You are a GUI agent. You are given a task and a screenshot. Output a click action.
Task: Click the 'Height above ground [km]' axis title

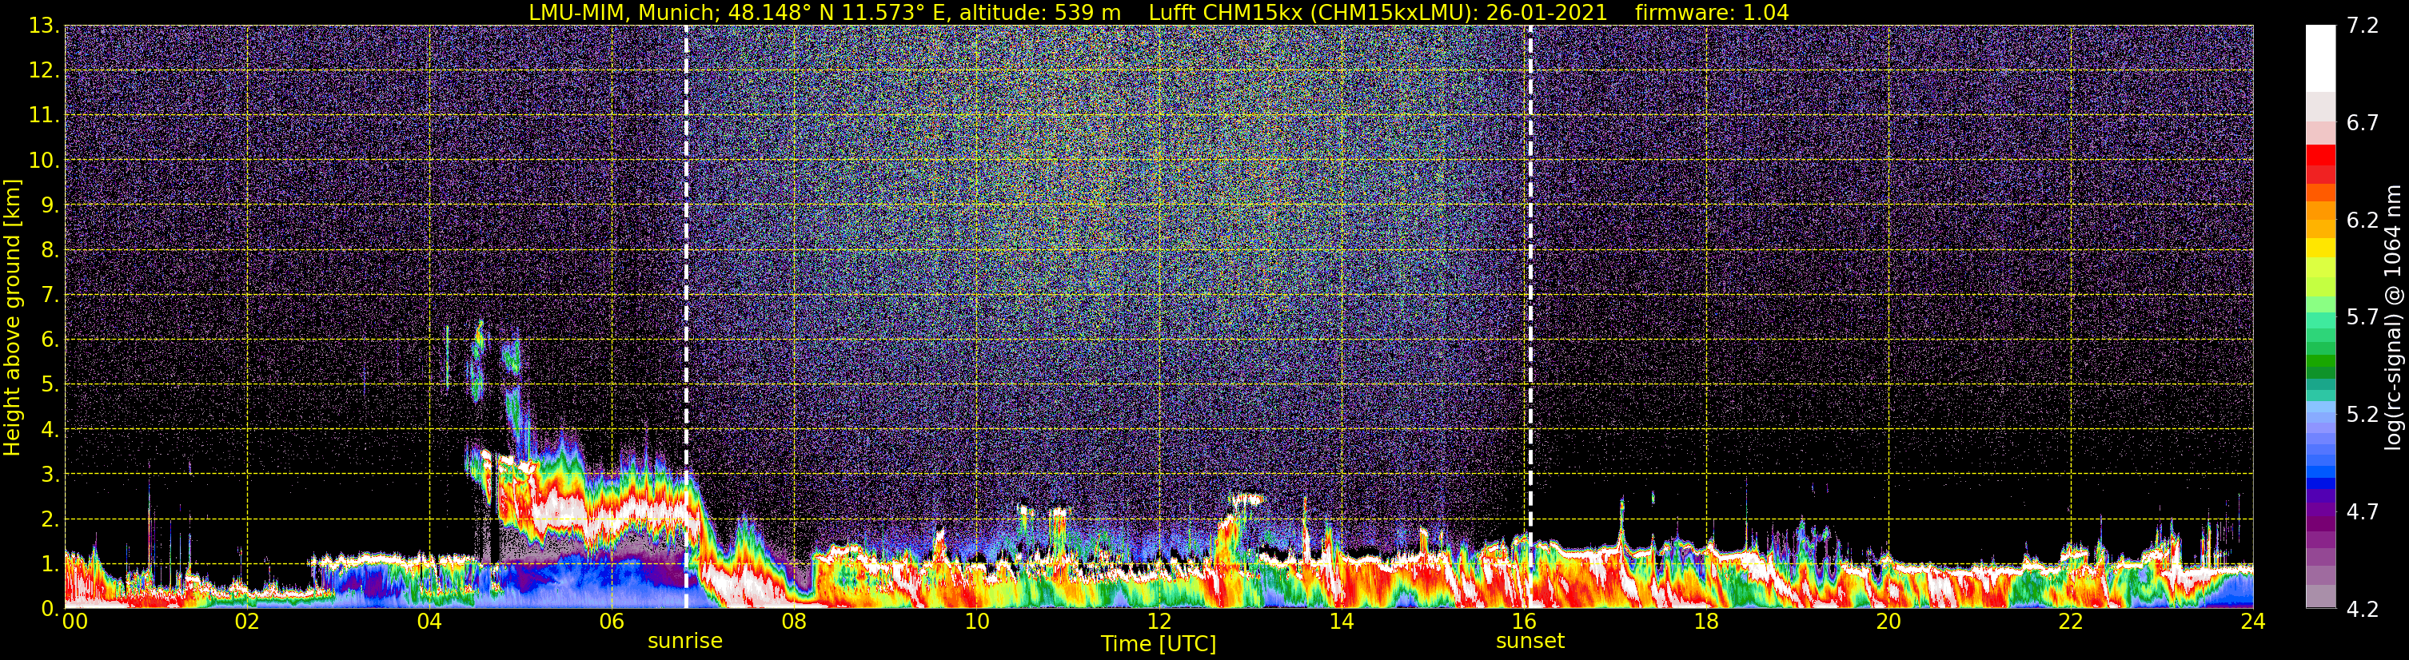click(12, 317)
